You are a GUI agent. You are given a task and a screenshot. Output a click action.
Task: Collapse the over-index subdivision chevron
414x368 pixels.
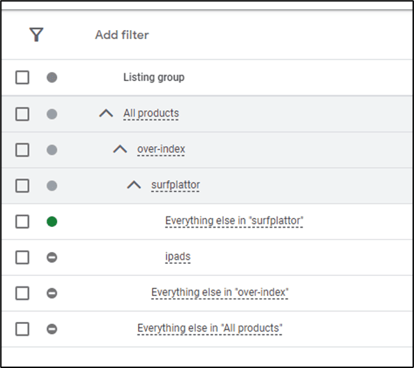(x=120, y=149)
